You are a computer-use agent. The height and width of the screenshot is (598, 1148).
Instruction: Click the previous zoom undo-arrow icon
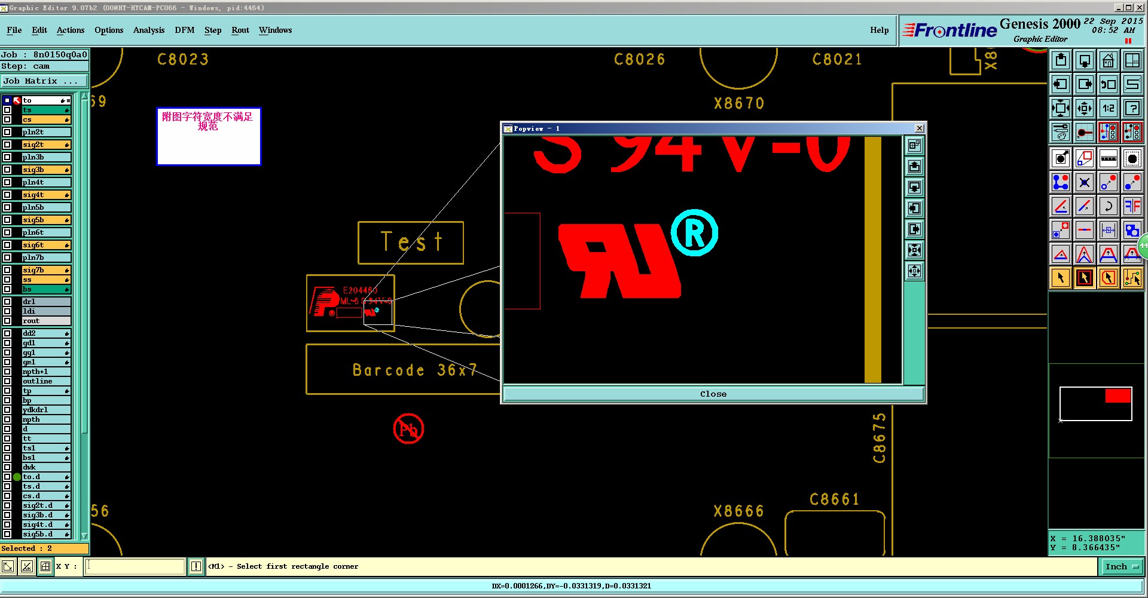tap(1109, 84)
